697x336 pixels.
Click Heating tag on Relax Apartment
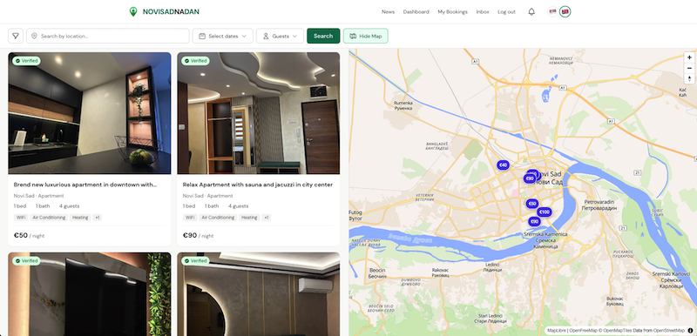point(249,218)
